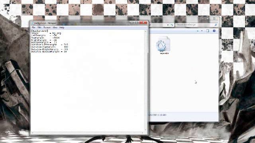255x143 pixels.
Task: Click the Outside-TopMargin line
Action: [49, 47]
